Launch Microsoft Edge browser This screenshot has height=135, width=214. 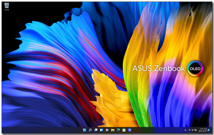(x=118, y=130)
